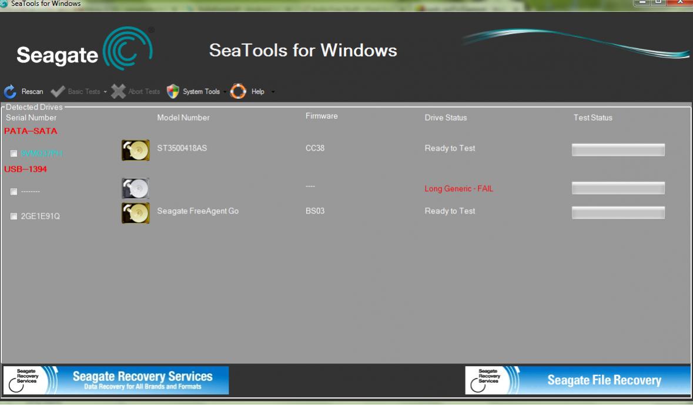The height and width of the screenshot is (405, 693).
Task: Click the grey drive icon with failed status
Action: 136,188
